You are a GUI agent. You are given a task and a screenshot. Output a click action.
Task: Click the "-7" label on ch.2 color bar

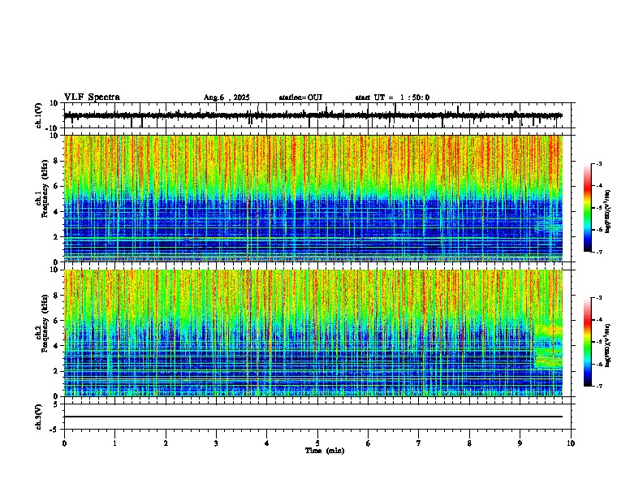pyautogui.click(x=599, y=387)
